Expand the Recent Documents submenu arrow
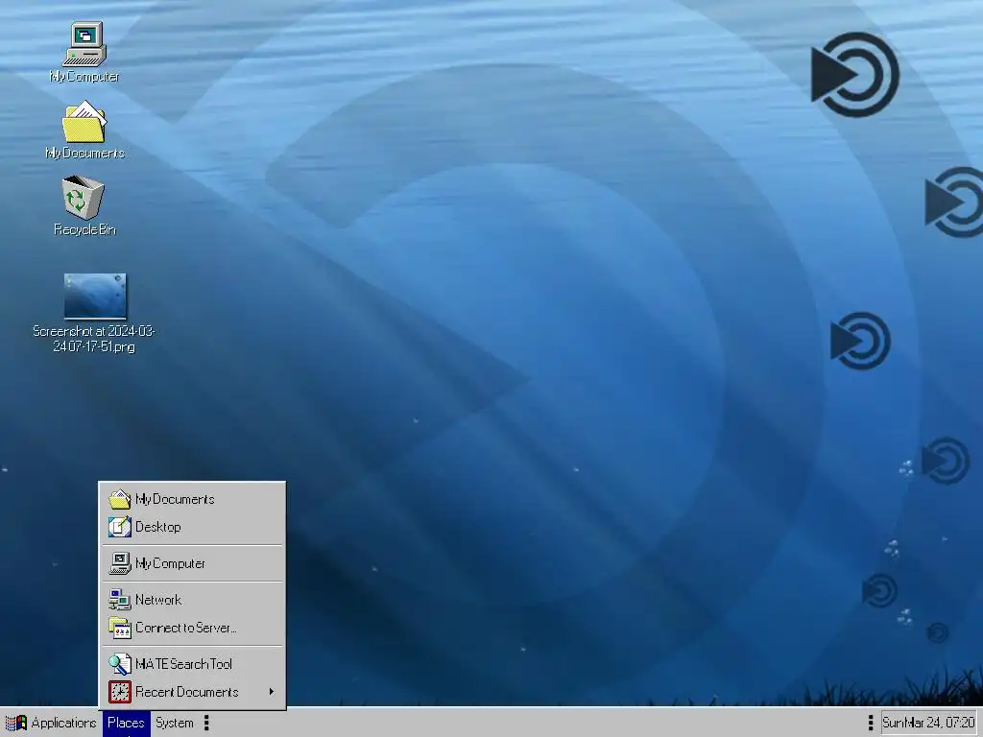The height and width of the screenshot is (737, 983). 272,692
